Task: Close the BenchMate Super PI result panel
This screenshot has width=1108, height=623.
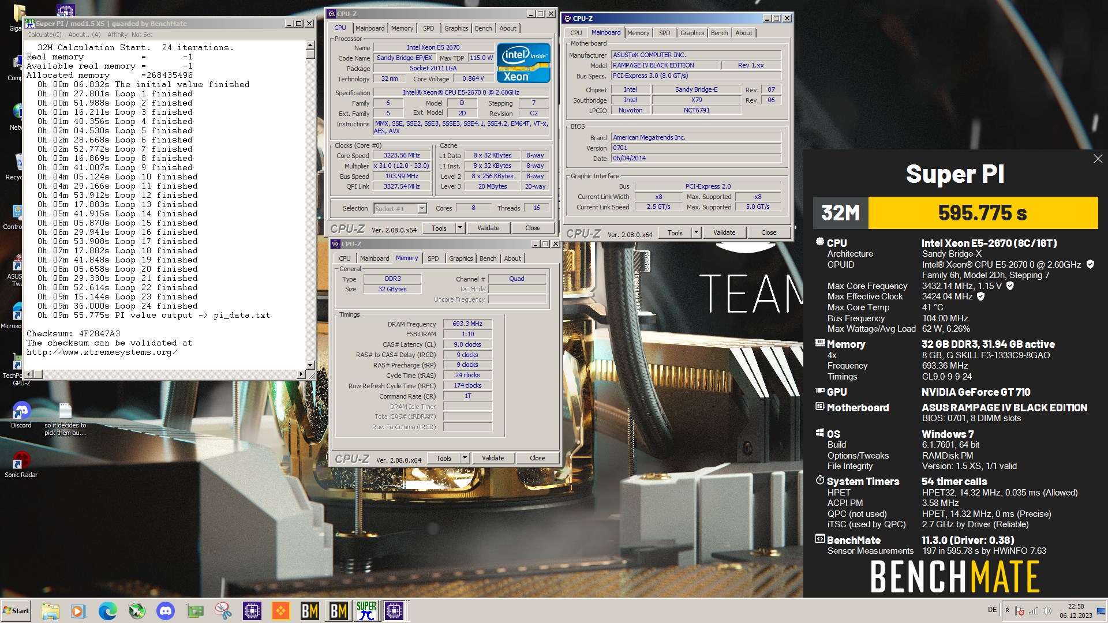Action: (x=1098, y=159)
